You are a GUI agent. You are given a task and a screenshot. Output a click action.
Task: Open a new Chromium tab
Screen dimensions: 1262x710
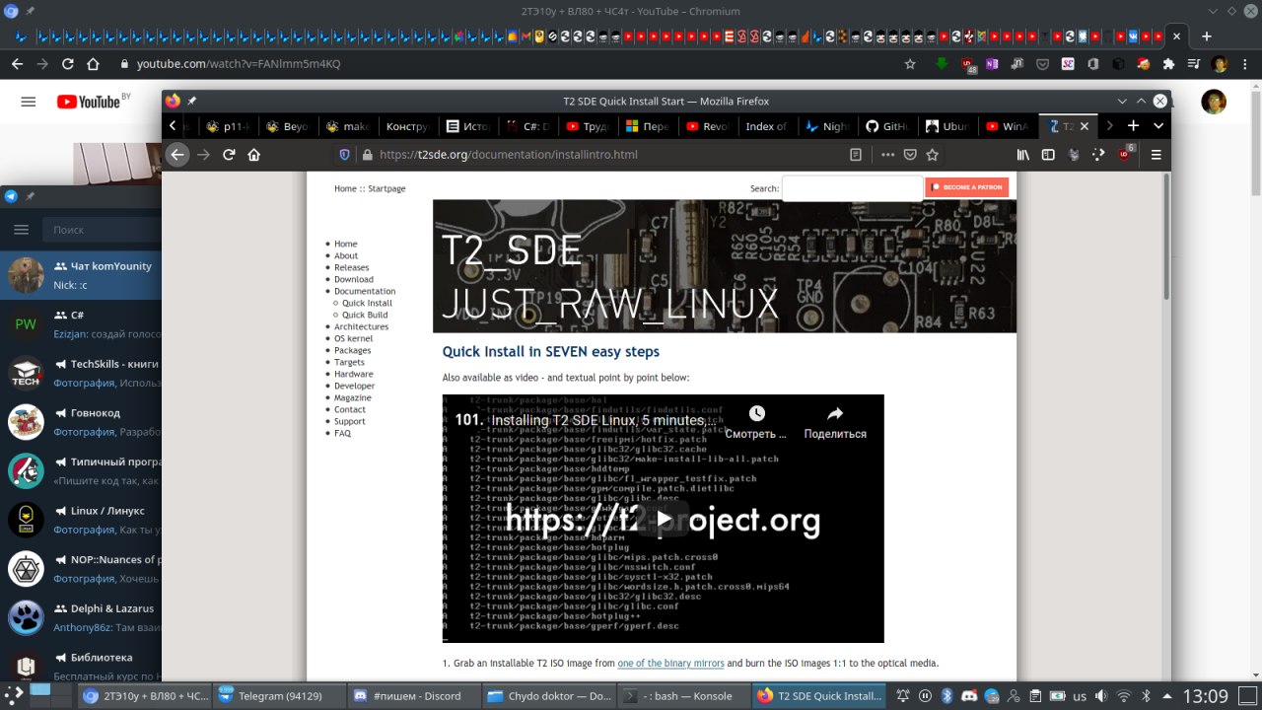click(x=1206, y=36)
